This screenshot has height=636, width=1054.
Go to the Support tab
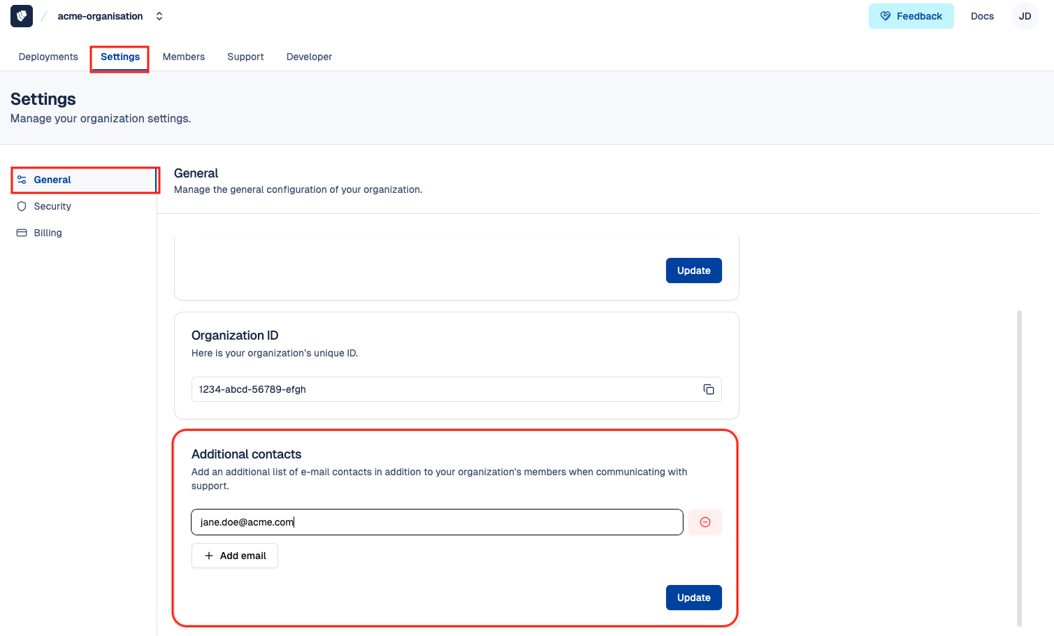click(245, 57)
